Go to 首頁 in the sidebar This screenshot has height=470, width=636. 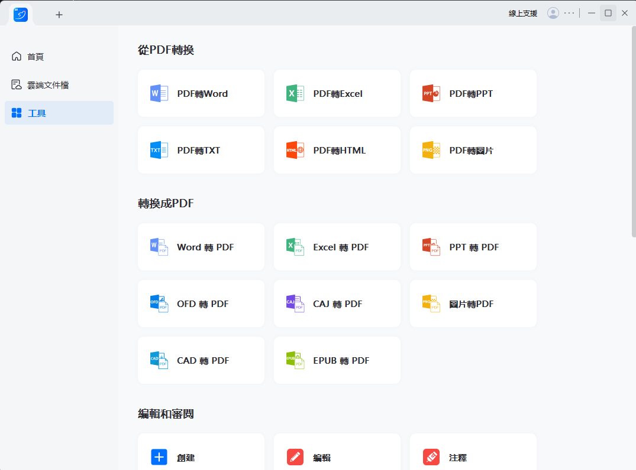pos(35,57)
